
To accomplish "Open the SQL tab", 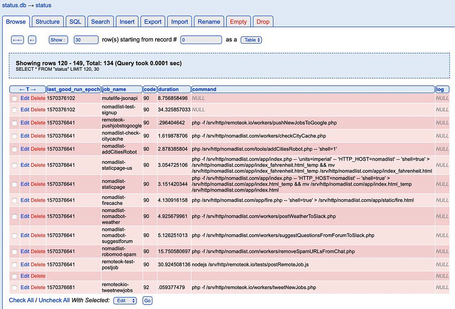I will tap(75, 22).
